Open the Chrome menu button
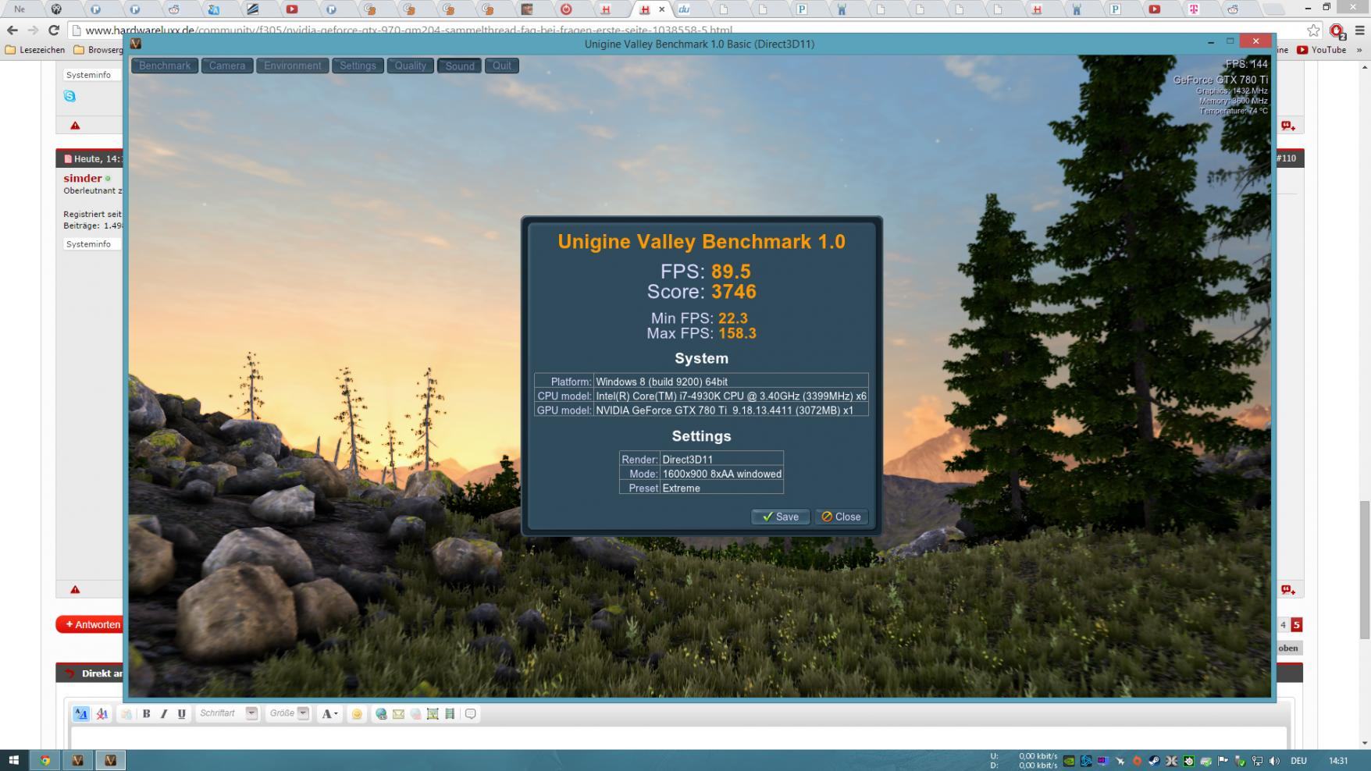This screenshot has height=771, width=1371. (1359, 30)
